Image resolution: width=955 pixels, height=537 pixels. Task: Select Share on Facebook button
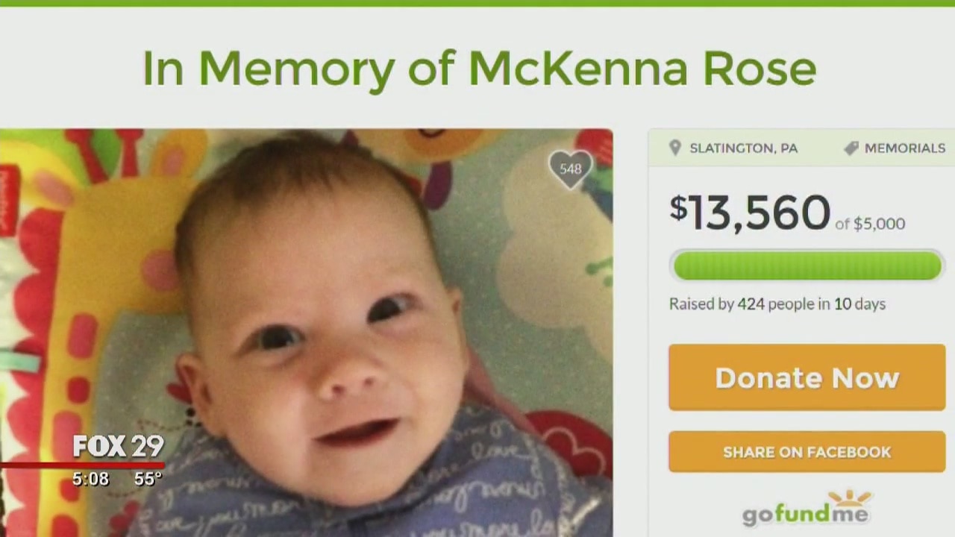pyautogui.click(x=807, y=452)
